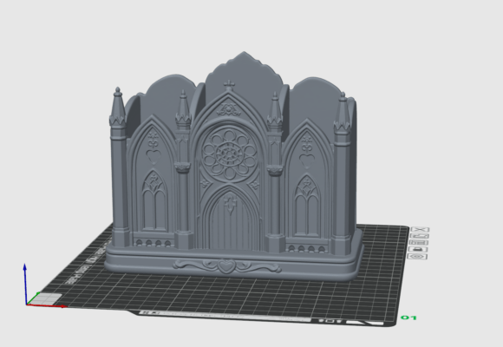
Task: Click the green 01 plate number
Action: pyautogui.click(x=408, y=318)
